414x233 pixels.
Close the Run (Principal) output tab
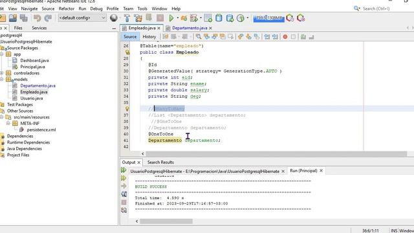pos(321,171)
